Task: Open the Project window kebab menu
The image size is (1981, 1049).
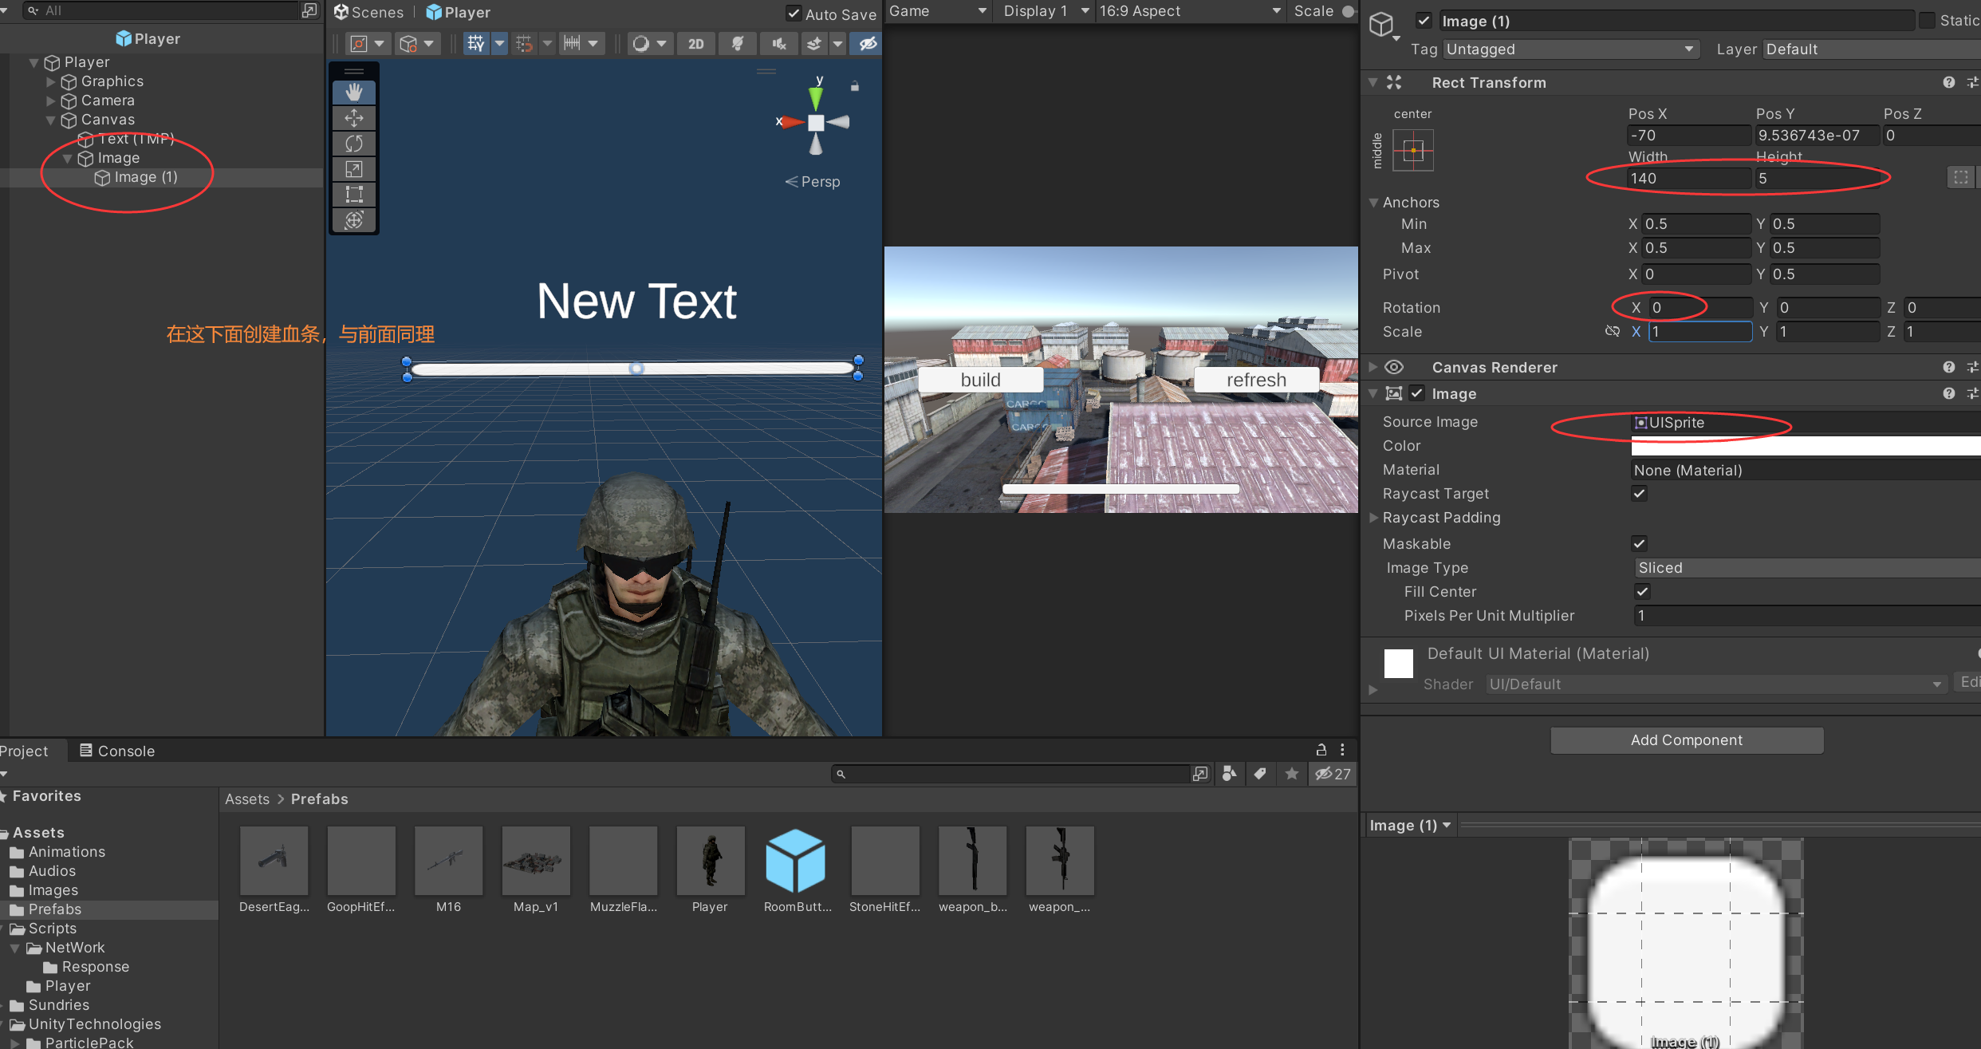Action: coord(1342,749)
